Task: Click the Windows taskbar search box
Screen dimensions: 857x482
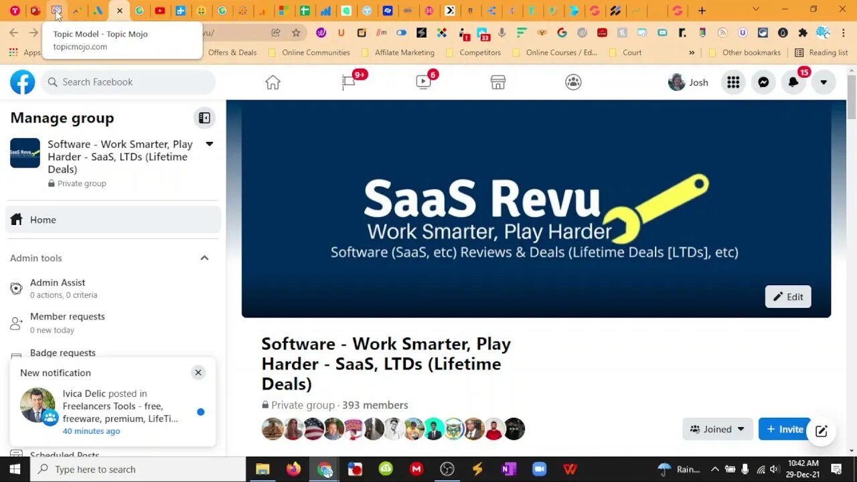Action: pyautogui.click(x=139, y=469)
